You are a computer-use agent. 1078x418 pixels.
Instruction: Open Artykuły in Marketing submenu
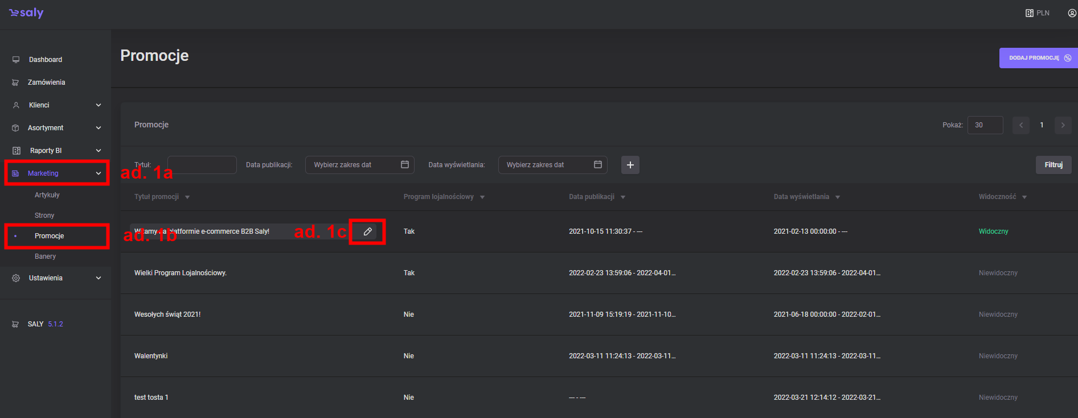(47, 195)
